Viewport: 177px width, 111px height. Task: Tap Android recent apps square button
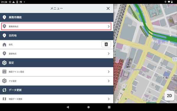click(109, 107)
